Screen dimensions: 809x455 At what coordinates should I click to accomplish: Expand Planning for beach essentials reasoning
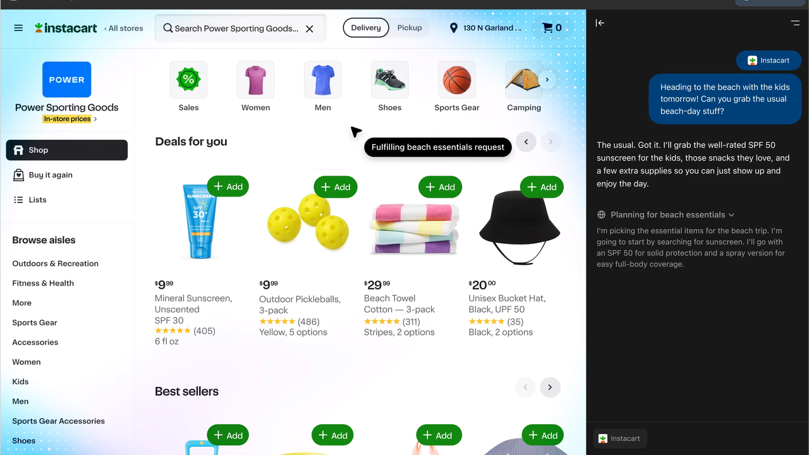click(x=666, y=215)
